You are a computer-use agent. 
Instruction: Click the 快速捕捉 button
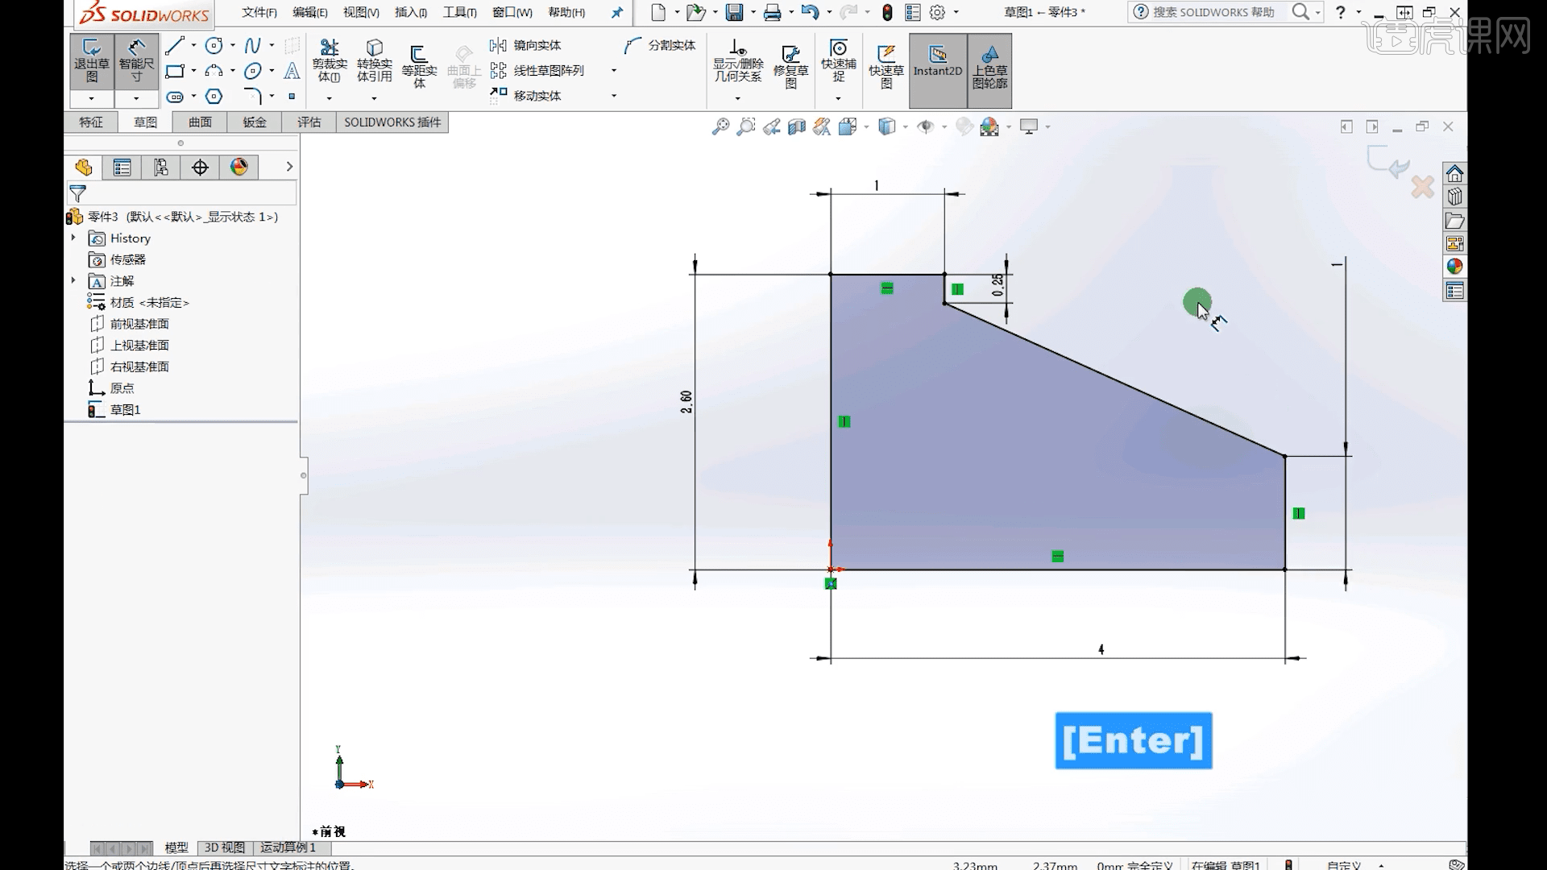click(x=838, y=64)
